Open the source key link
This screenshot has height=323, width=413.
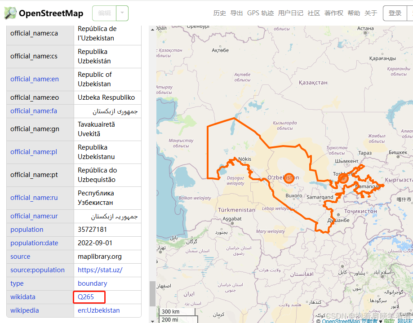click(20, 257)
